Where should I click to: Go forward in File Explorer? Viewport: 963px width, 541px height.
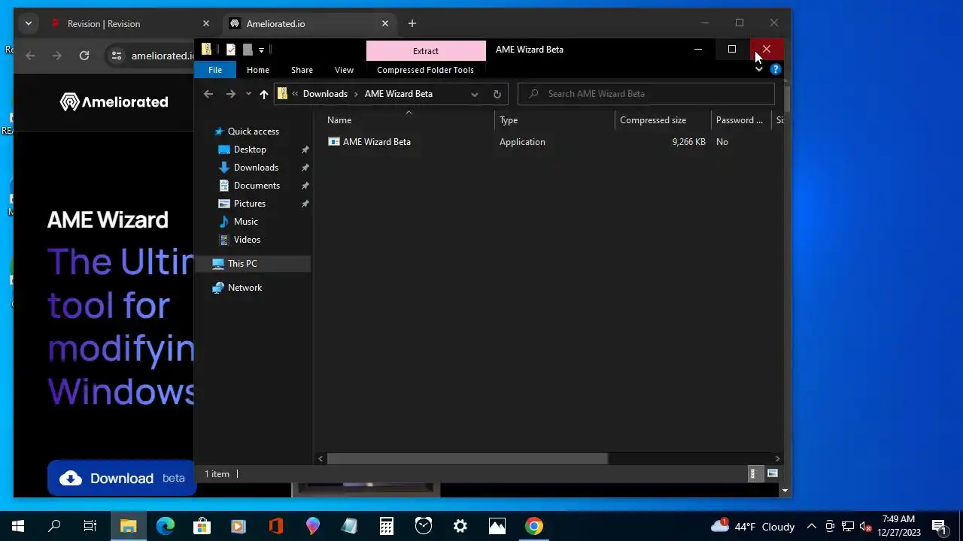tap(231, 94)
